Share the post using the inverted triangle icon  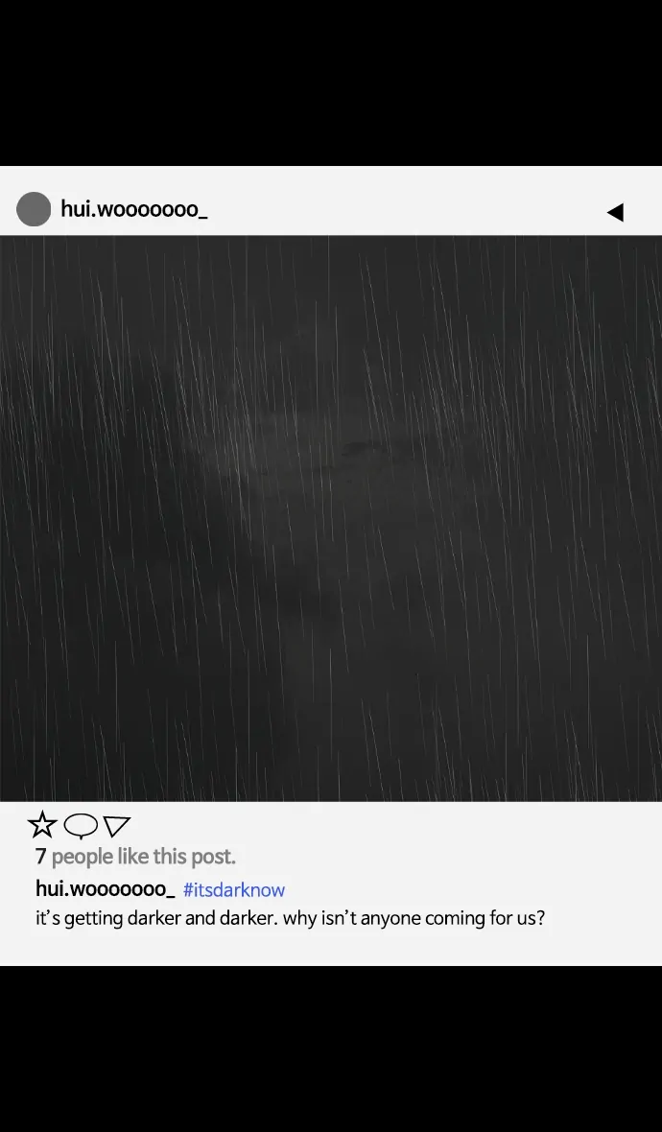[x=116, y=825]
